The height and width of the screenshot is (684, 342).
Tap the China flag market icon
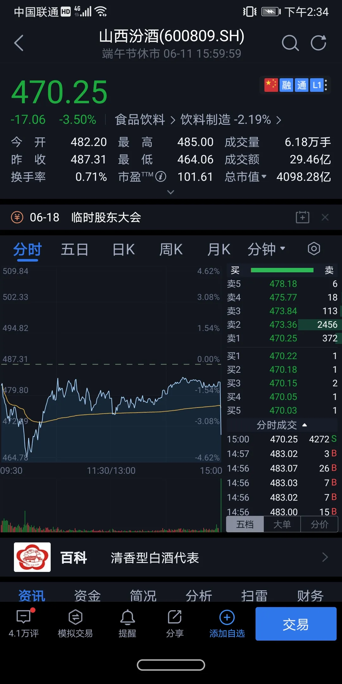click(x=271, y=85)
